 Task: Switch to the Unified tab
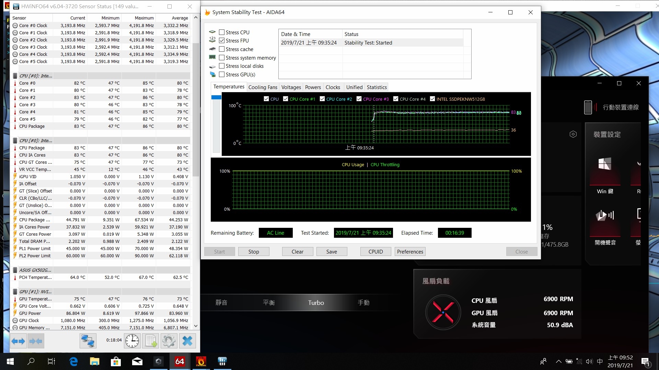(354, 87)
